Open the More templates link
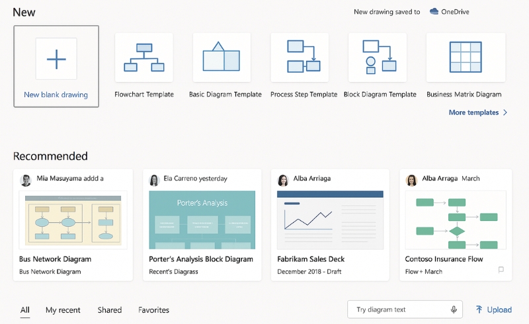Screen dimensions: 529x324 (473, 112)
